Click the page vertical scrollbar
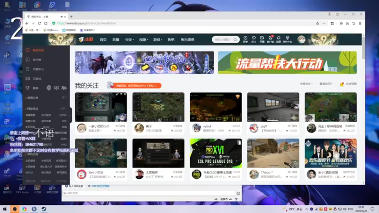 point(363,48)
